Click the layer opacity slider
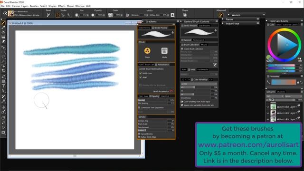Image resolution: width=304 pixels, height=171 pixels. click(285, 100)
